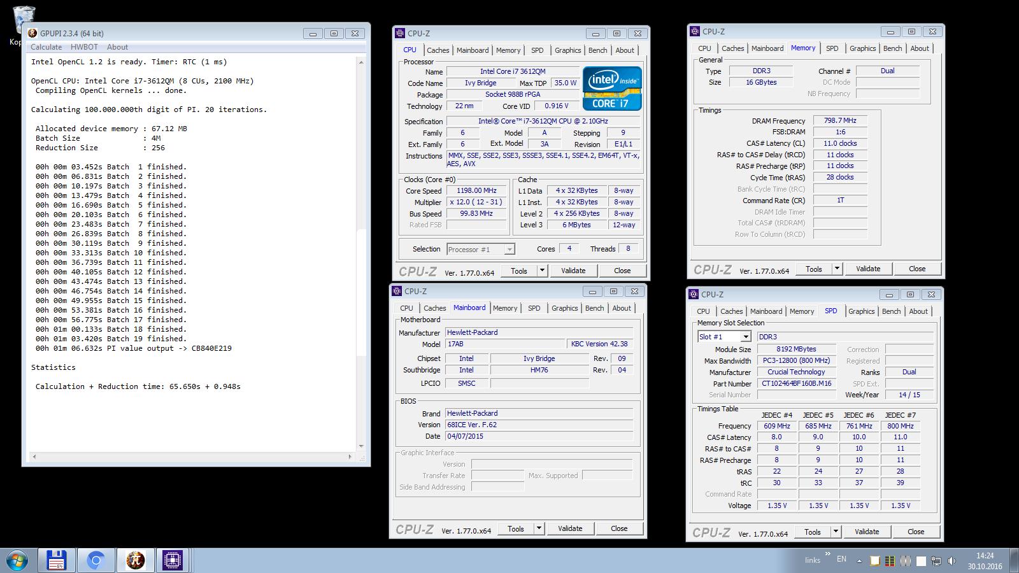Switch to Mainboard tab in CPU window
Screen dimensions: 1019x573
pyautogui.click(x=473, y=50)
